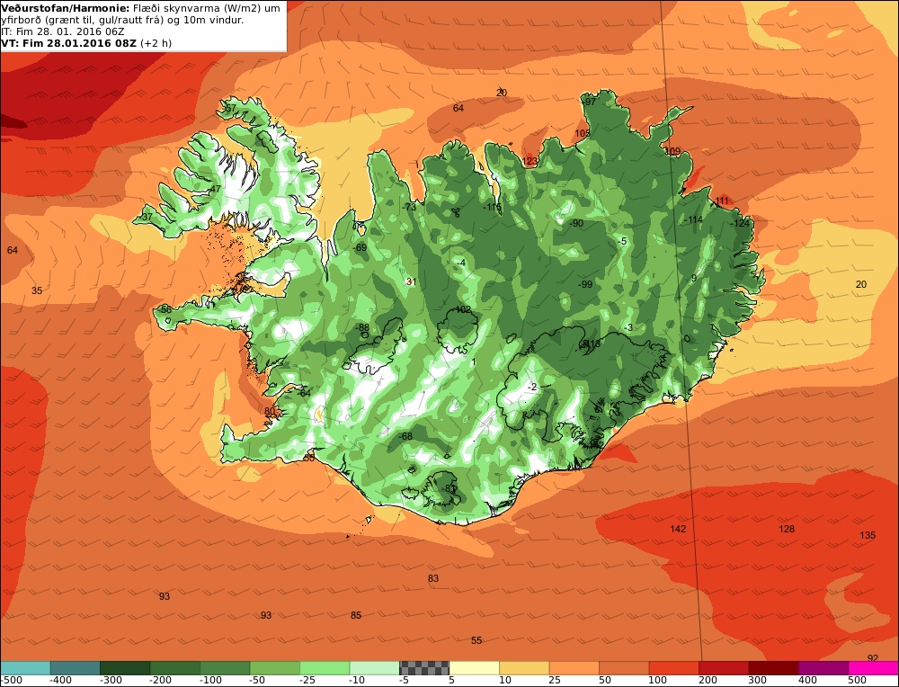Click the east land value "-114"
The image size is (899, 687).
coord(694,219)
